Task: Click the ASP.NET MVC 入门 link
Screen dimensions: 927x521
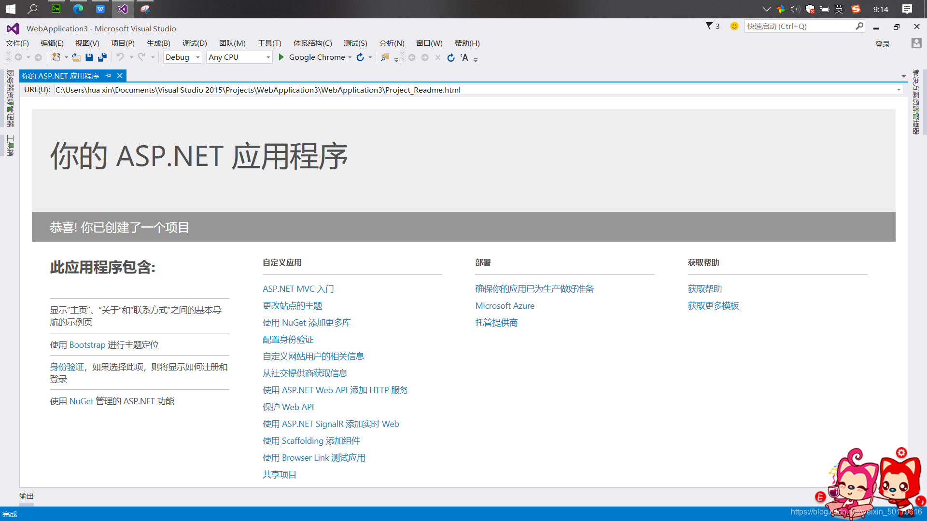Action: click(297, 288)
